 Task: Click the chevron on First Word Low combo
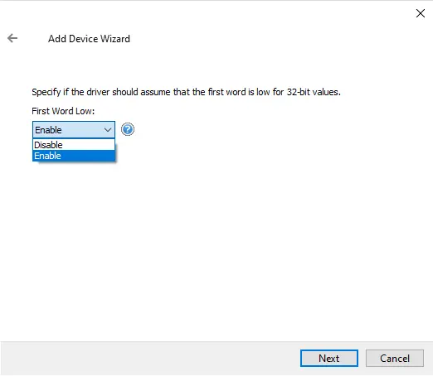tap(108, 130)
